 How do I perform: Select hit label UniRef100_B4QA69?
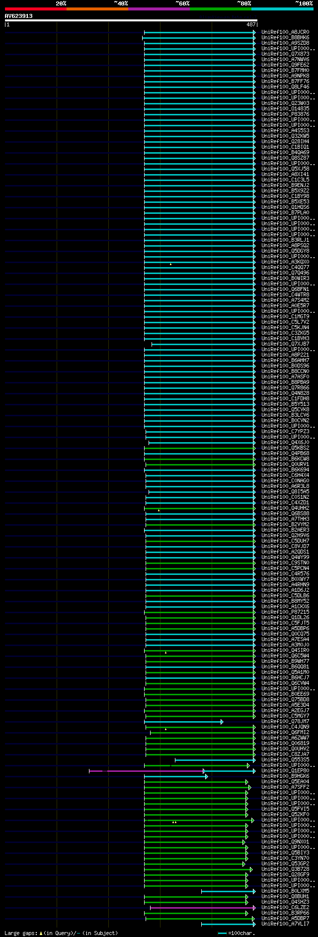click(285, 153)
